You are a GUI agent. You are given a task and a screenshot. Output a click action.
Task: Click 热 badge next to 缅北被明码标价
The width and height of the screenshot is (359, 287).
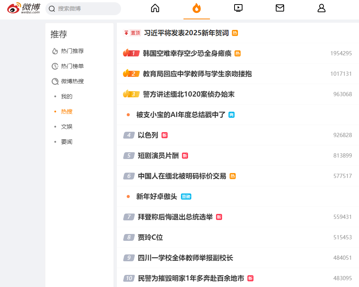(x=233, y=176)
